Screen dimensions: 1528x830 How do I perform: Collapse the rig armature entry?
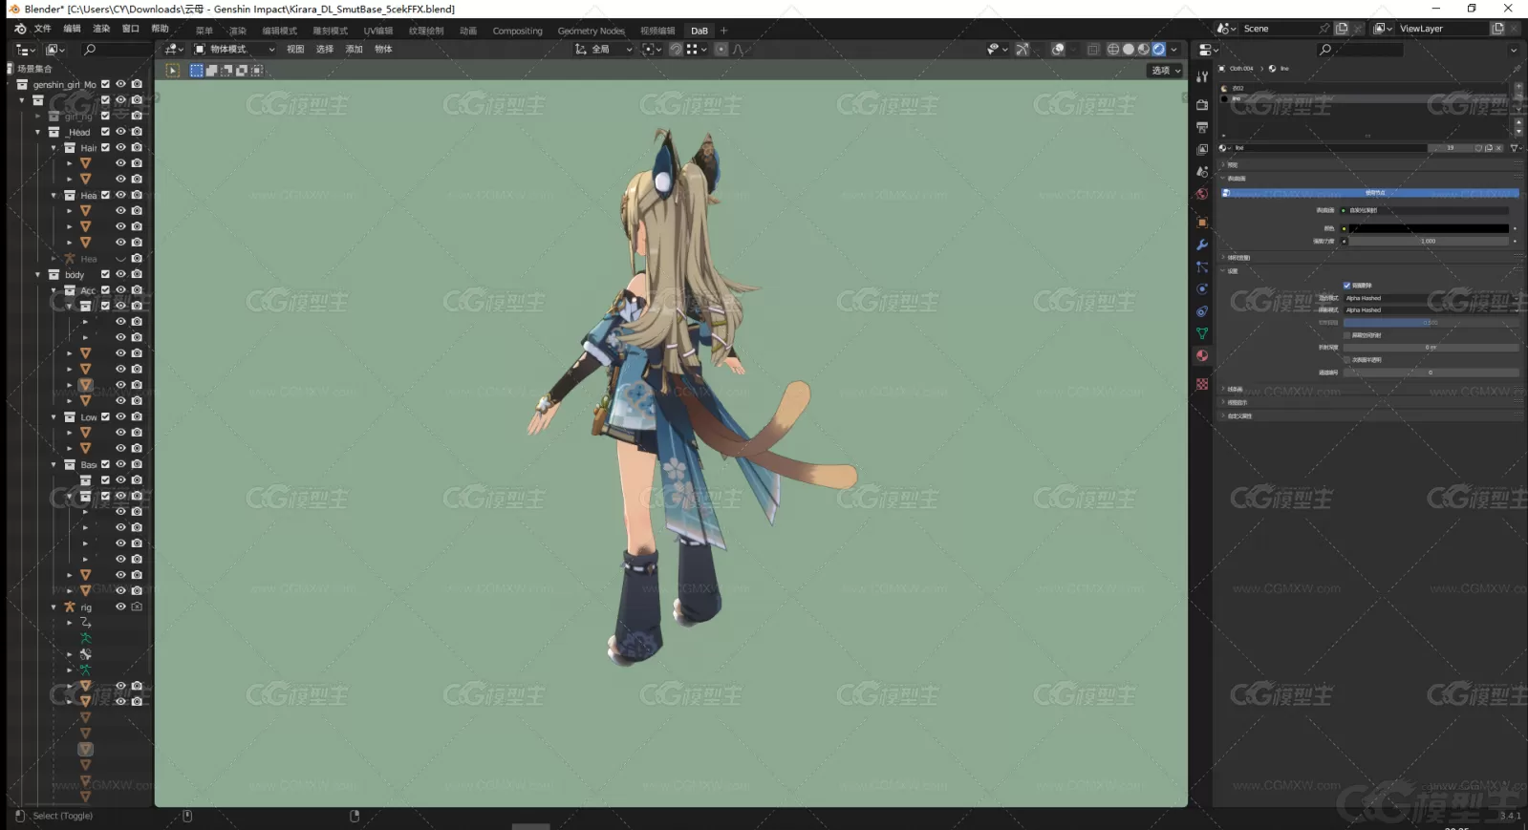pyautogui.click(x=54, y=607)
